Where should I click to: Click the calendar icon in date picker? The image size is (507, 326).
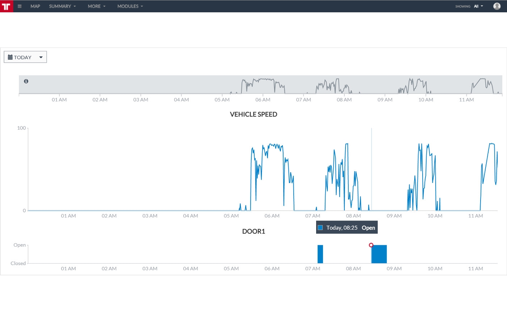10,57
